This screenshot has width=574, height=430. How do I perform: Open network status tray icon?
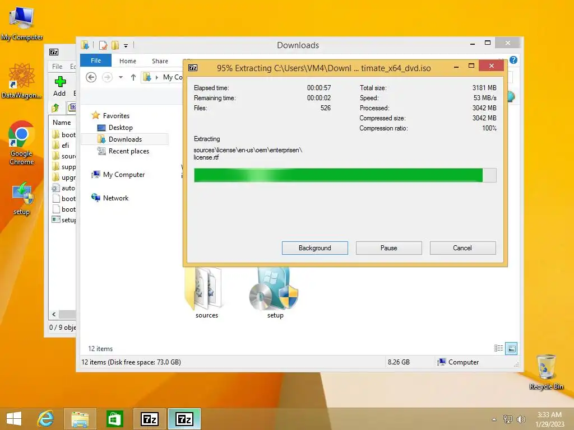pos(507,419)
